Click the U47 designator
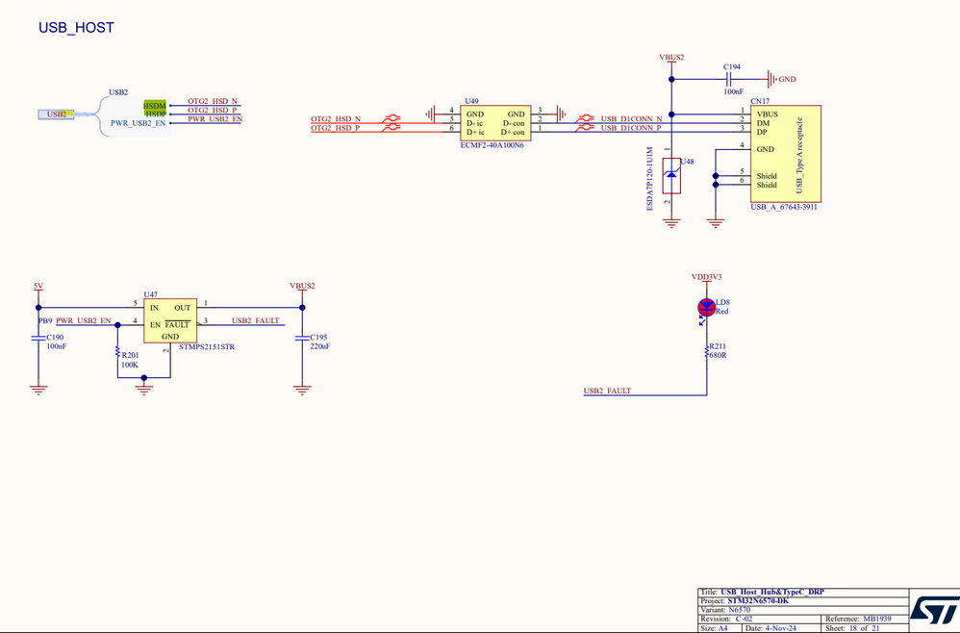 (151, 294)
